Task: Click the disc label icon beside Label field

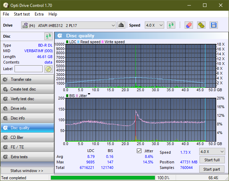Action: (49, 69)
